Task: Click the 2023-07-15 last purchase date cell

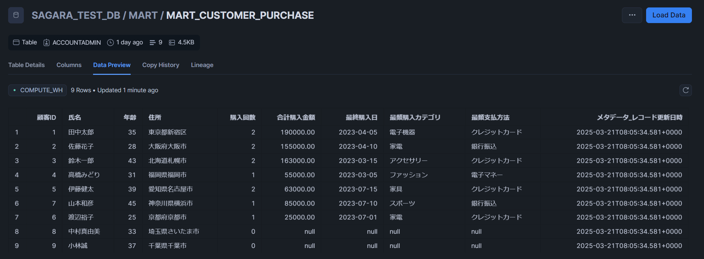Action: click(x=358, y=189)
